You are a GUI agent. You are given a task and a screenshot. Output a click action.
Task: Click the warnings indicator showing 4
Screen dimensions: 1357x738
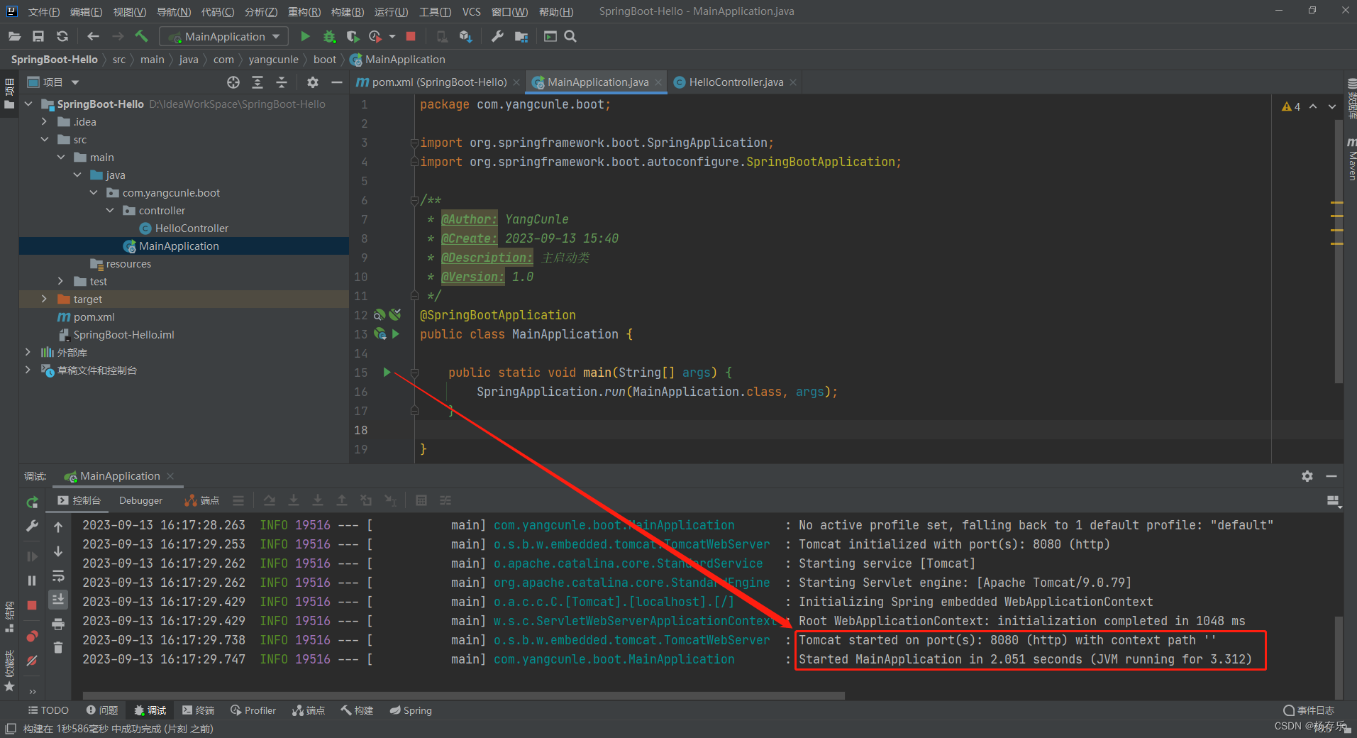1291,106
